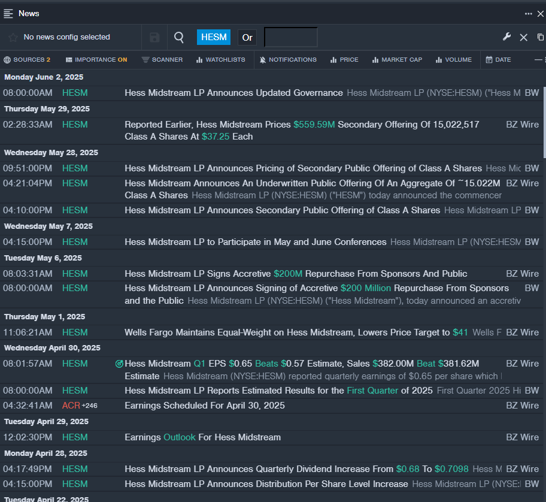Open the Underwritten Public Offering ~15.022M headline

(313, 189)
